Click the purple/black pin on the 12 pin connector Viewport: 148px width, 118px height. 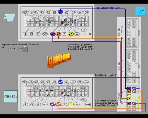click(129, 103)
